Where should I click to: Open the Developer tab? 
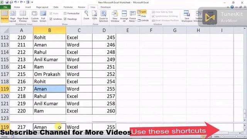[x=105, y=7]
